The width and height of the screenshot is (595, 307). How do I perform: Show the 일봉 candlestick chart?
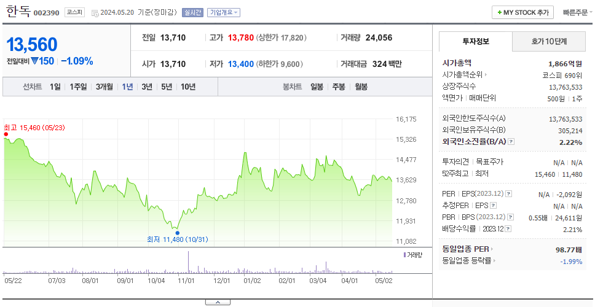[x=317, y=87]
